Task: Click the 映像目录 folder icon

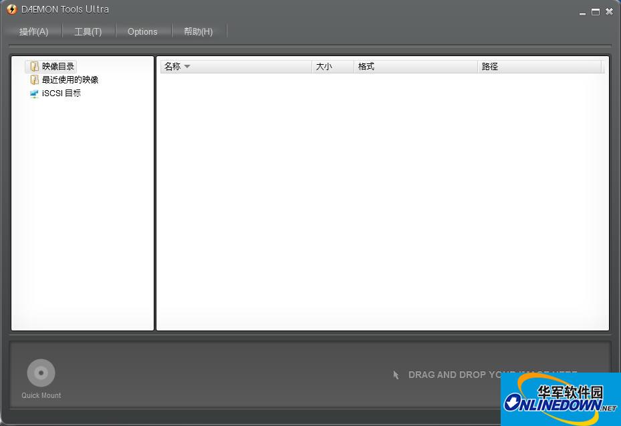Action: 35,67
